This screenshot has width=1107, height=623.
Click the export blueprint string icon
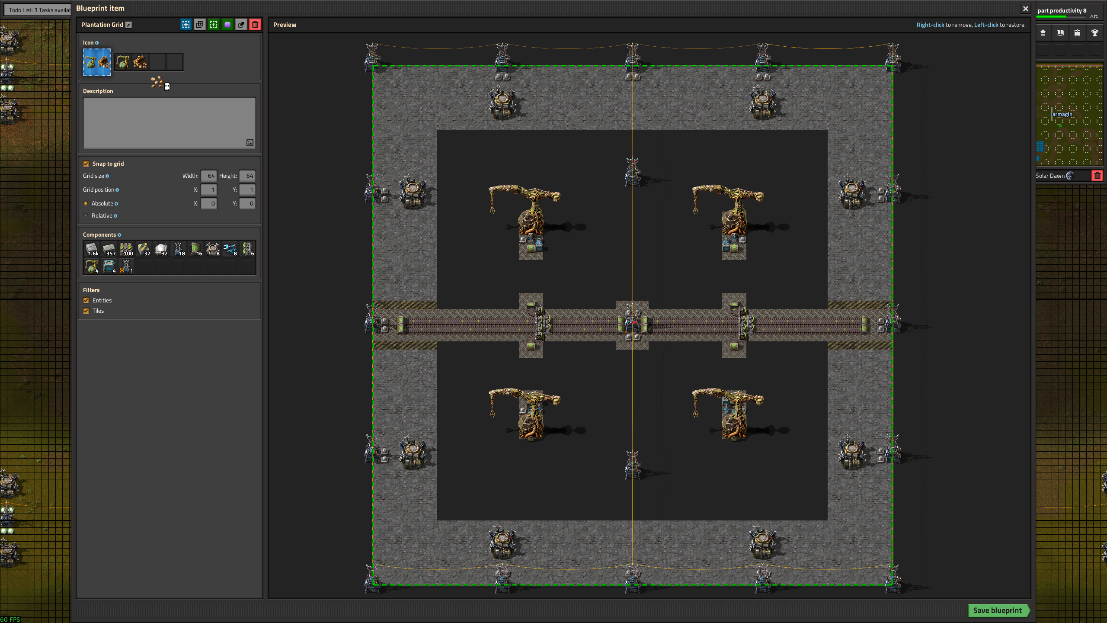click(x=241, y=25)
